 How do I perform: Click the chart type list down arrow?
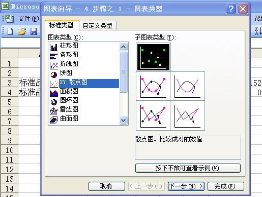(123, 120)
